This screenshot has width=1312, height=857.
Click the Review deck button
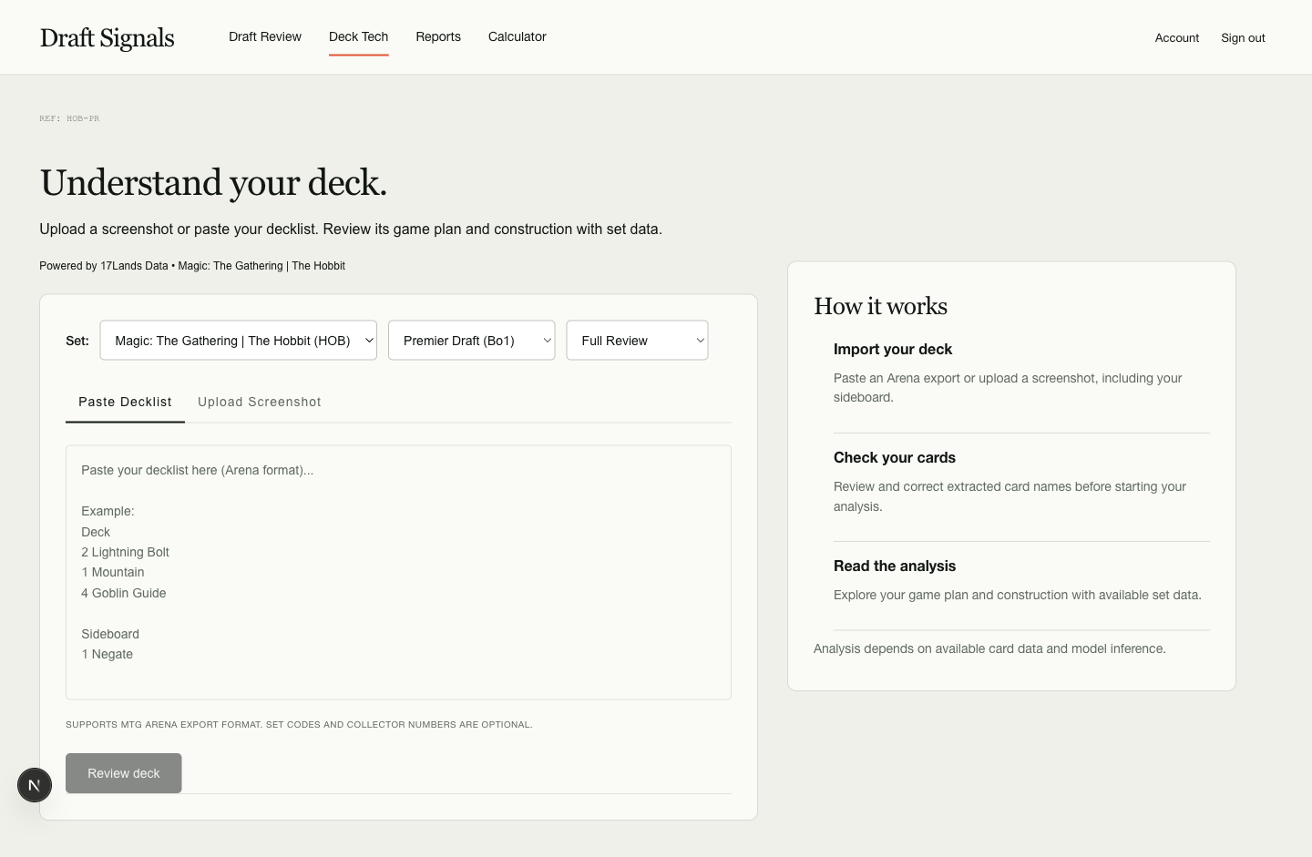[x=124, y=773]
